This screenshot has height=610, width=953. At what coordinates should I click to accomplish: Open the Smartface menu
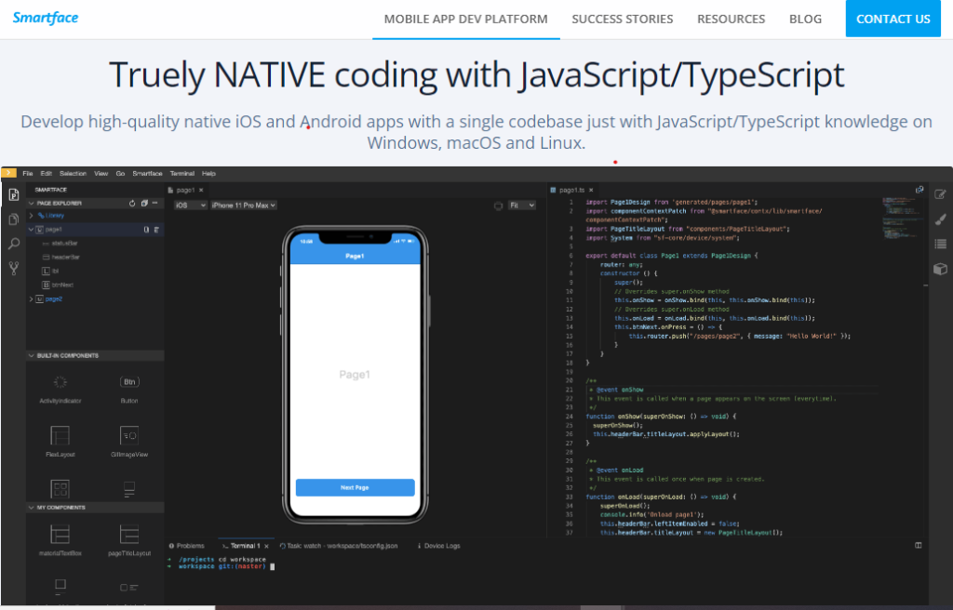(x=147, y=174)
